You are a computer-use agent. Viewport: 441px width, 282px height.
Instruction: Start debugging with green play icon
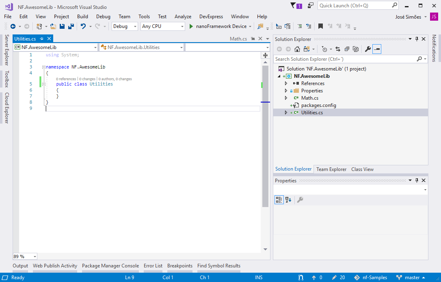tap(191, 26)
